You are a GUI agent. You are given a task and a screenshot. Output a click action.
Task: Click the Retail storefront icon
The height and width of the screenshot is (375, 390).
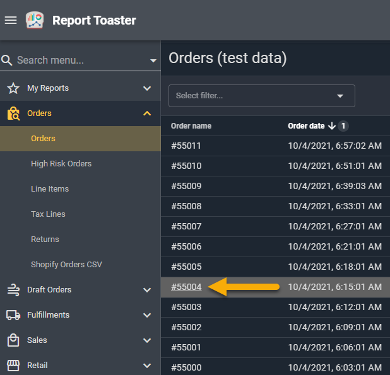point(13,366)
